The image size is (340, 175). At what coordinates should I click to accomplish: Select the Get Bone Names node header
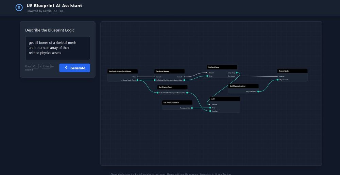(x=169, y=71)
